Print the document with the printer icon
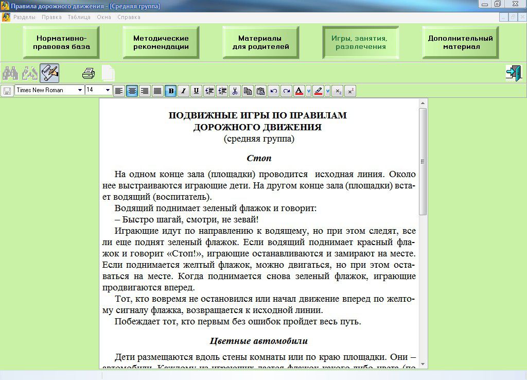Image resolution: width=527 pixels, height=380 pixels. (x=89, y=73)
